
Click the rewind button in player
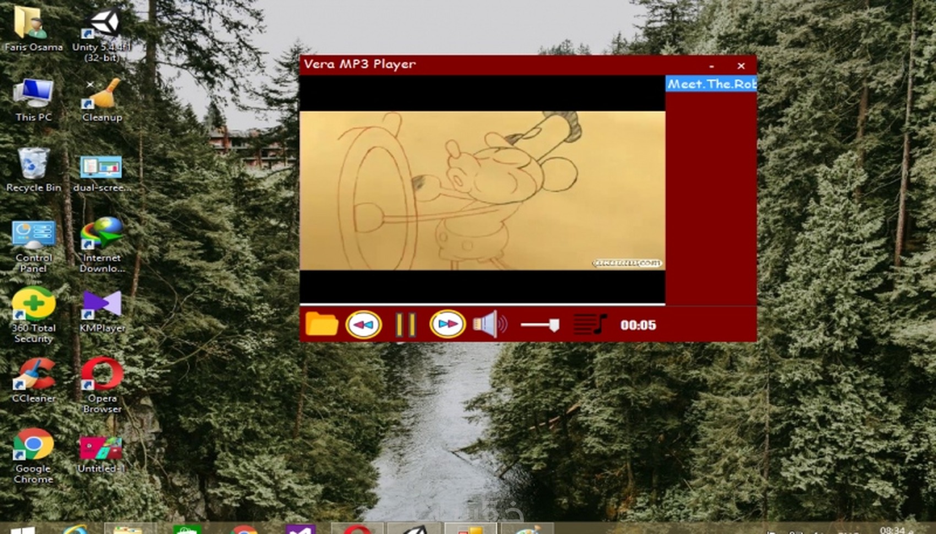click(363, 325)
